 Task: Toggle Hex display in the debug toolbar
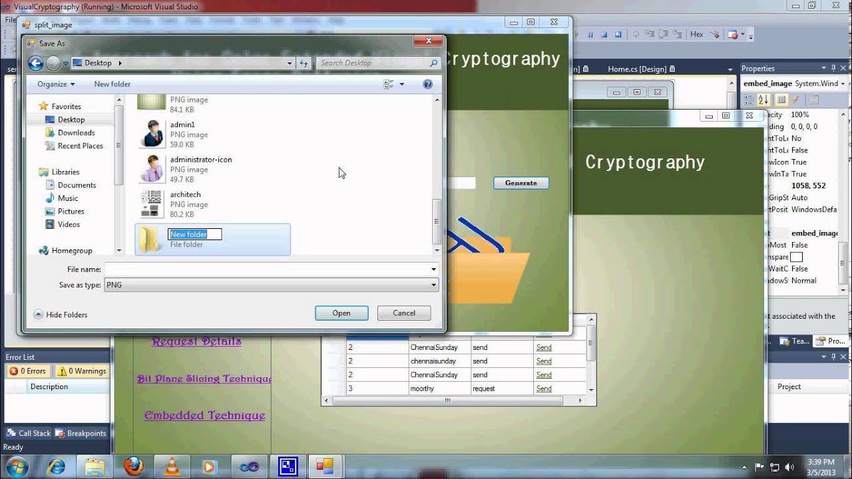click(x=697, y=35)
